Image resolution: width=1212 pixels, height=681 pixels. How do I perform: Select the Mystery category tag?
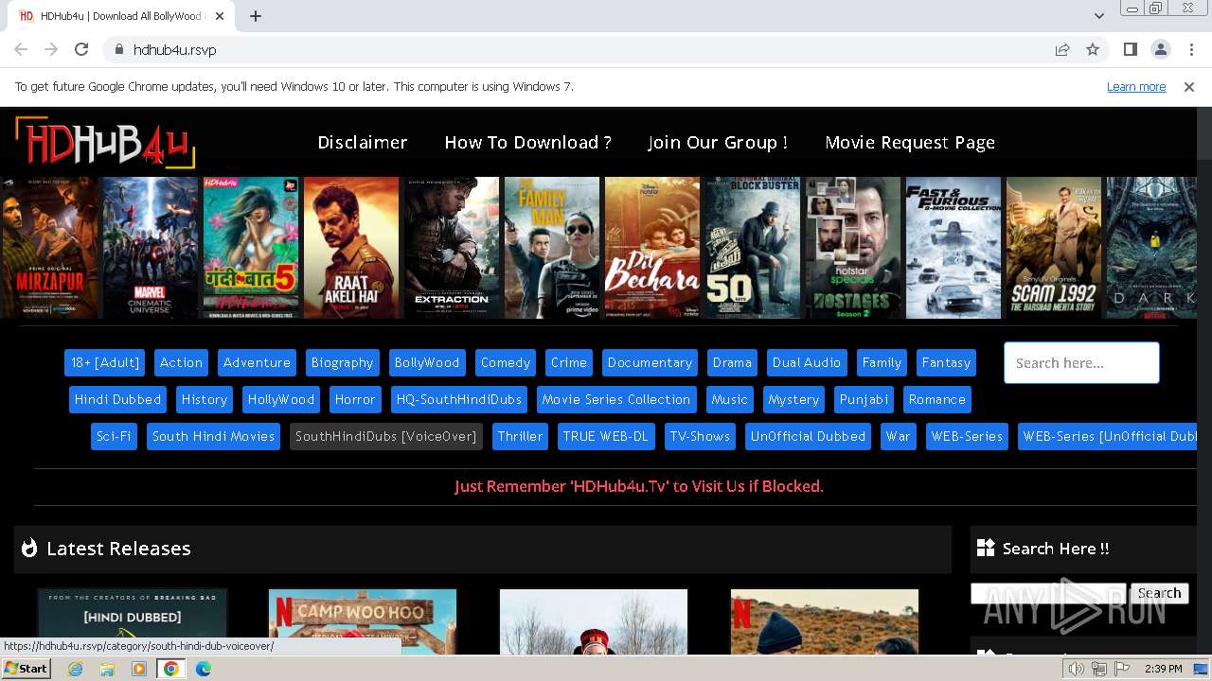tap(793, 399)
